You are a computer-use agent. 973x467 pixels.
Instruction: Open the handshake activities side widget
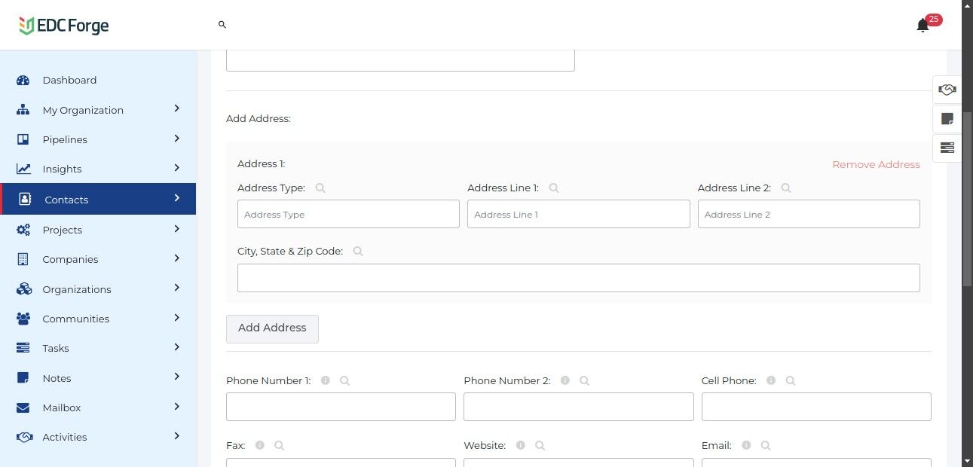pos(947,90)
